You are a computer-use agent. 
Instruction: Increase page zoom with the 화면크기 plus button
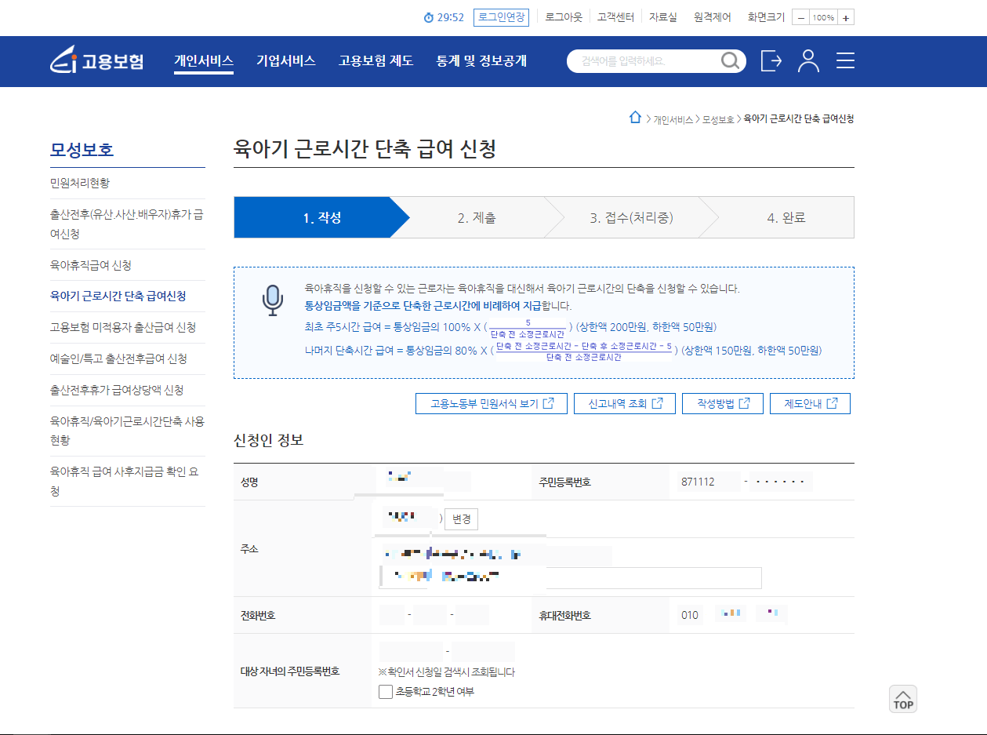tap(845, 16)
